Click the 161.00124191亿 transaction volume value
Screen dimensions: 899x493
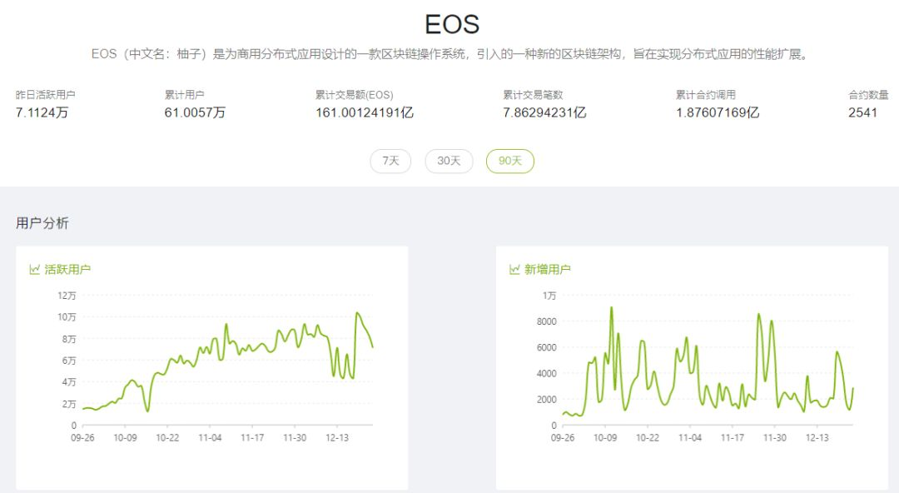coord(365,112)
